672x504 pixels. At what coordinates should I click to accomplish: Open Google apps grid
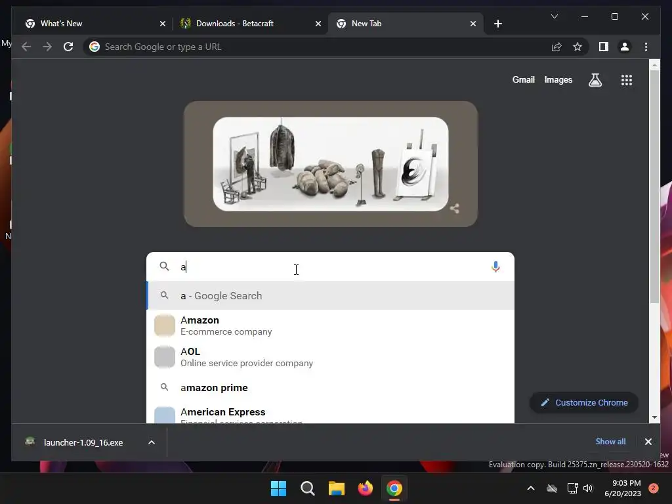(627, 79)
